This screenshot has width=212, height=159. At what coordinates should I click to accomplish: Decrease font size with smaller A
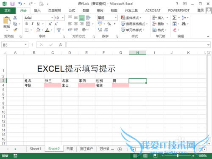[x=56, y=24]
